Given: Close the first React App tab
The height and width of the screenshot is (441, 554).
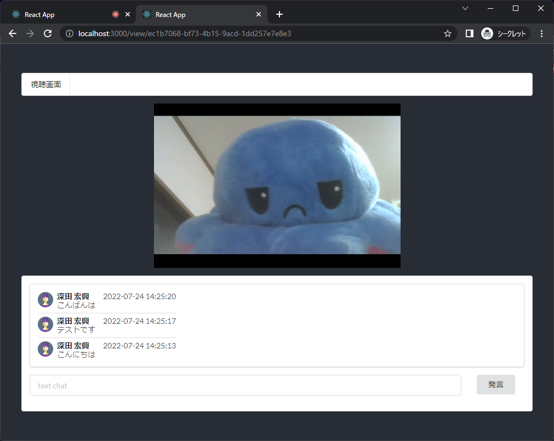Looking at the screenshot, I should (128, 14).
